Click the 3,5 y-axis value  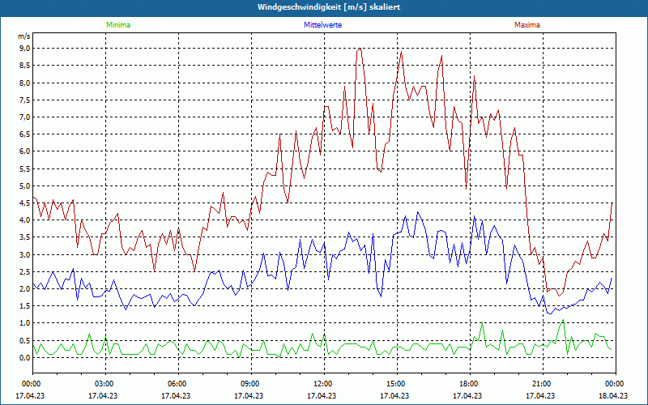[x=25, y=237]
